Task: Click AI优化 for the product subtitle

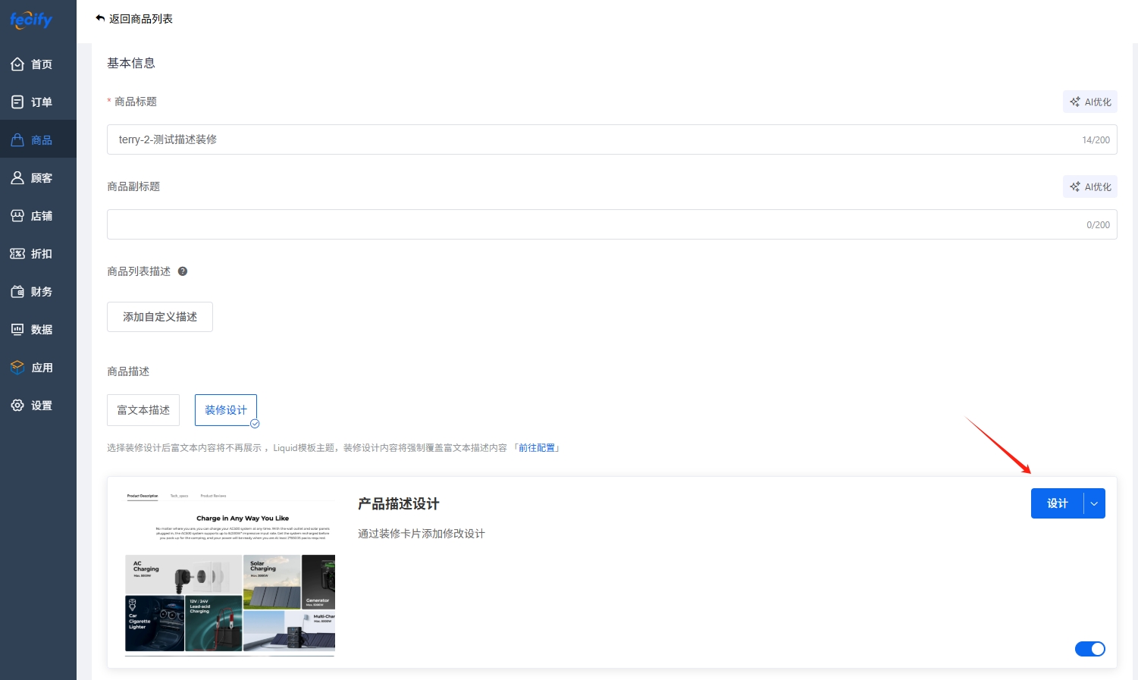Action: (1089, 187)
